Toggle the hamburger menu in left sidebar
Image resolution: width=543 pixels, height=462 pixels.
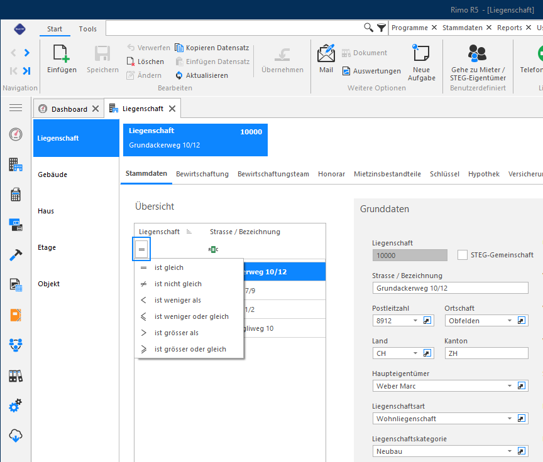pos(16,108)
